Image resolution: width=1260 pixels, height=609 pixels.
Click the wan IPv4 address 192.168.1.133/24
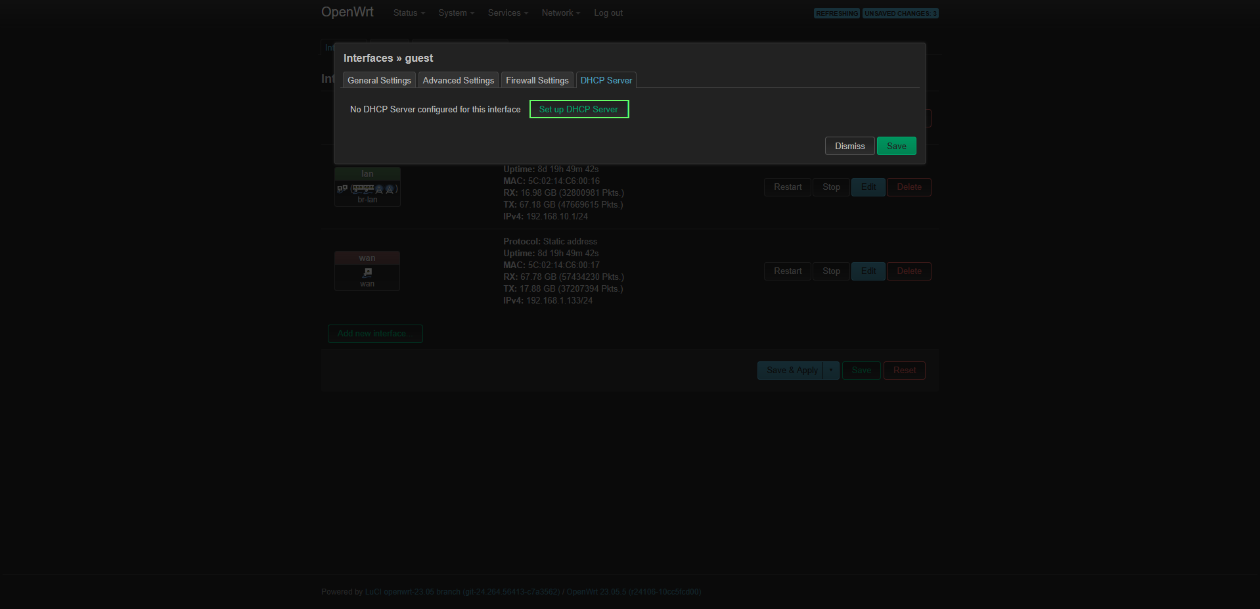click(559, 301)
